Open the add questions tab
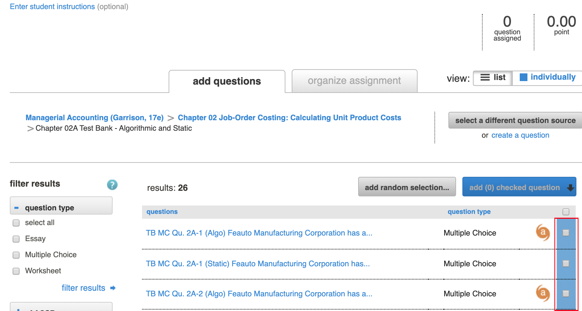Viewport: 582px width, 311px height. click(227, 81)
